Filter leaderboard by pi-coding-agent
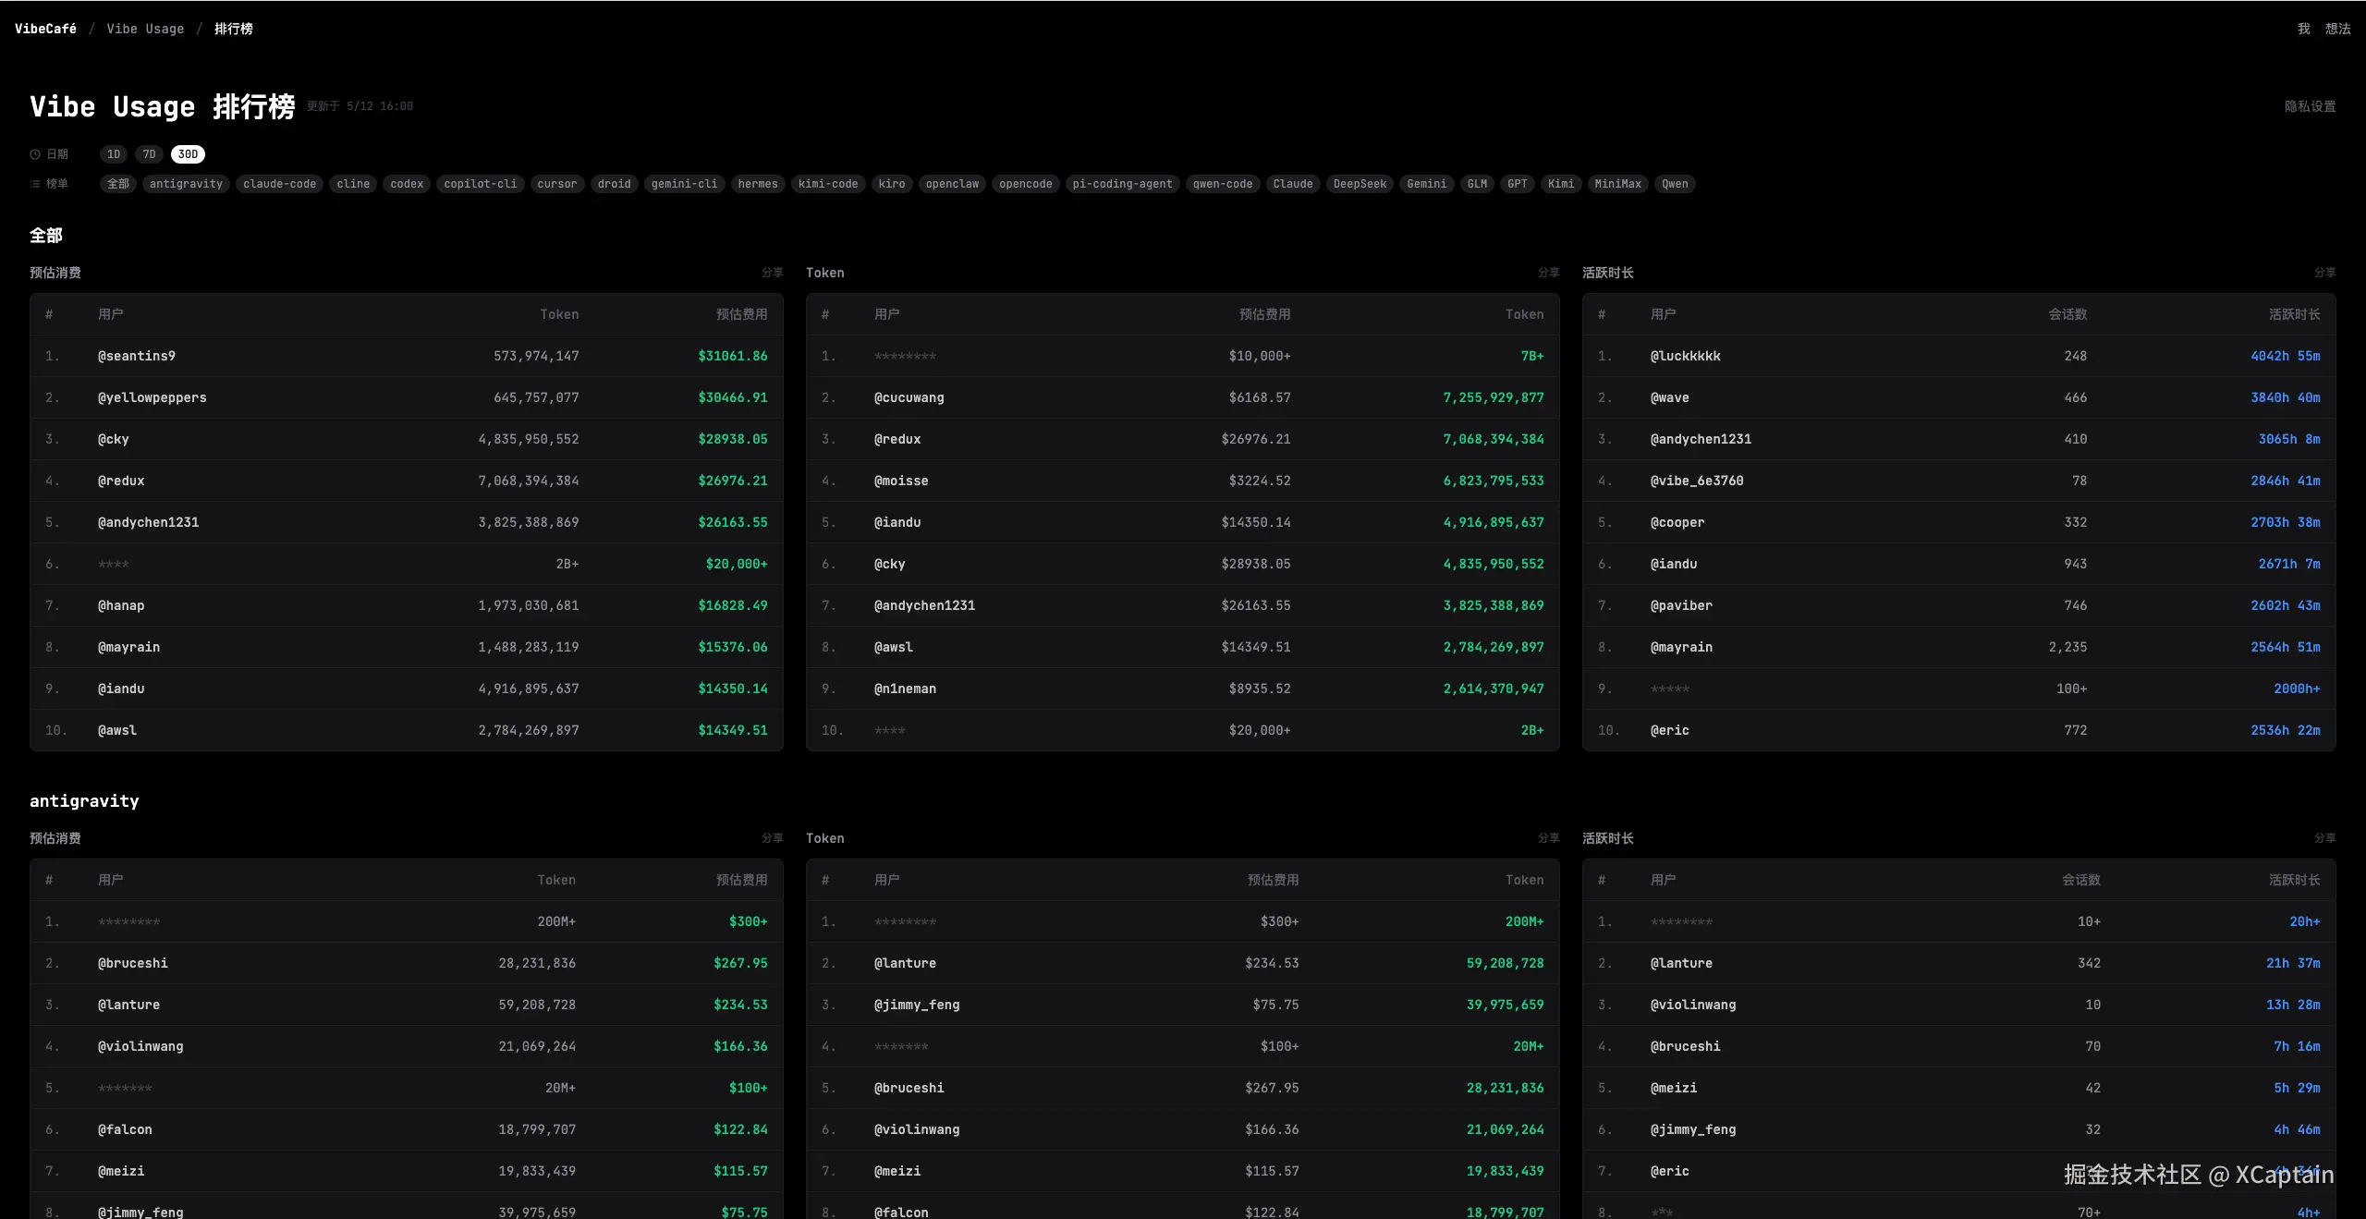Viewport: 2366px width, 1219px height. point(1122,184)
